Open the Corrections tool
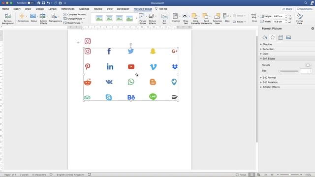Image resolution: width=315 pixels, height=177 pixels. [23, 18]
